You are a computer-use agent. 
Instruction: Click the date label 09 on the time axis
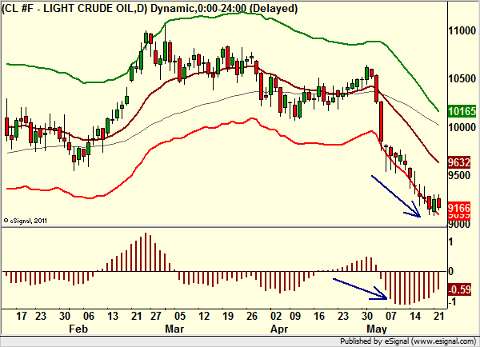pos(295,316)
